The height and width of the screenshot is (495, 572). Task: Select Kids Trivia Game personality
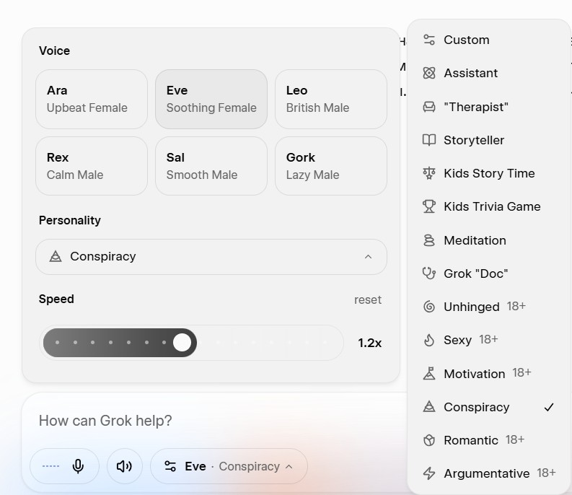(x=489, y=206)
